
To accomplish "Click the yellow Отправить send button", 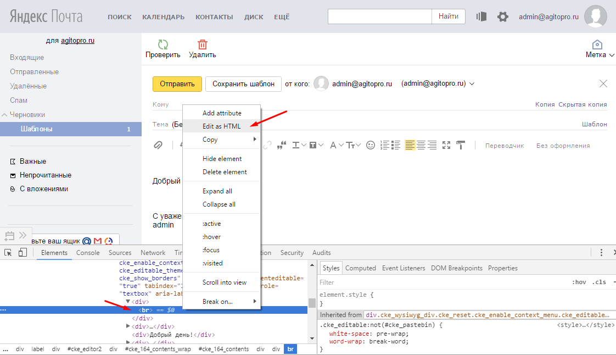I will (x=177, y=84).
